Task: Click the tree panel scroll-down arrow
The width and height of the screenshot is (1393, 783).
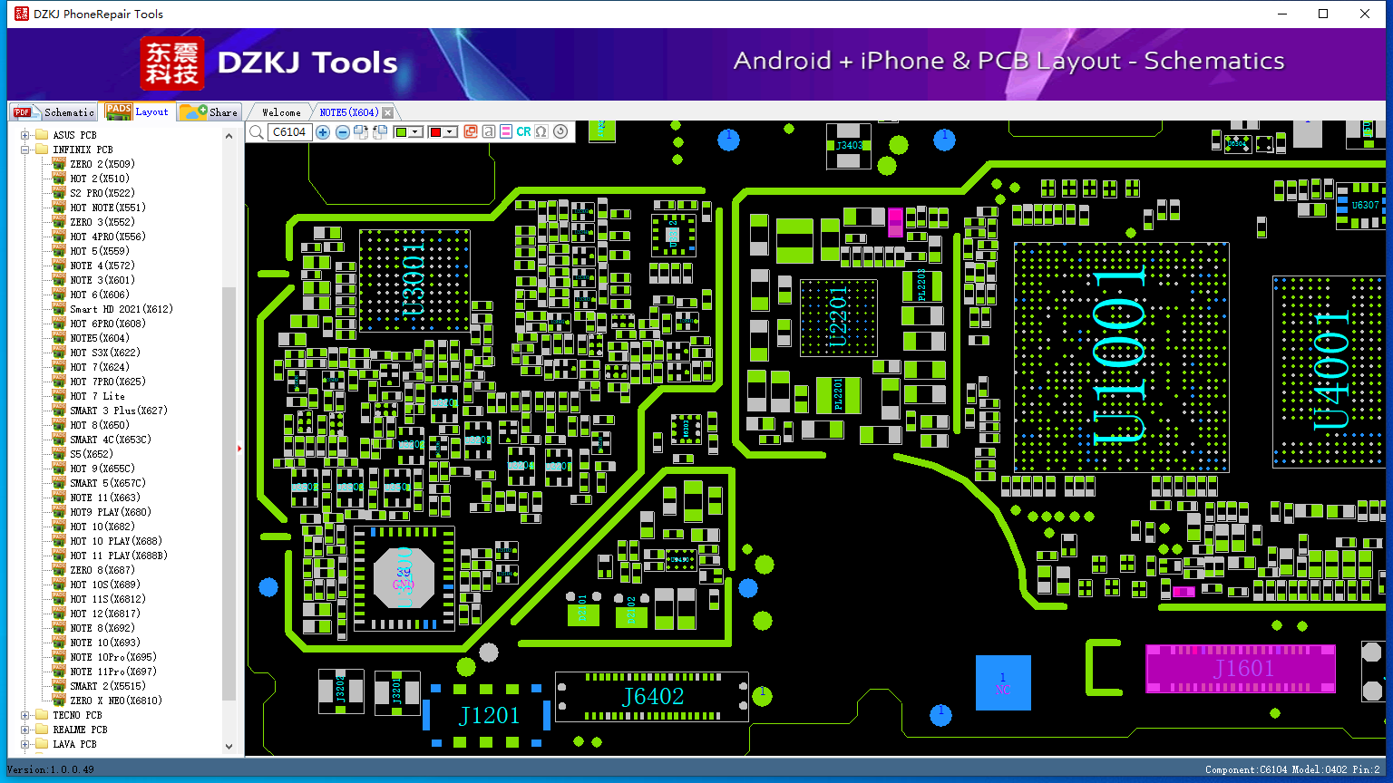Action: [x=229, y=747]
